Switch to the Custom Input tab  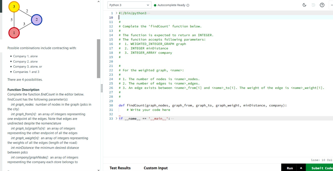pos(156,168)
